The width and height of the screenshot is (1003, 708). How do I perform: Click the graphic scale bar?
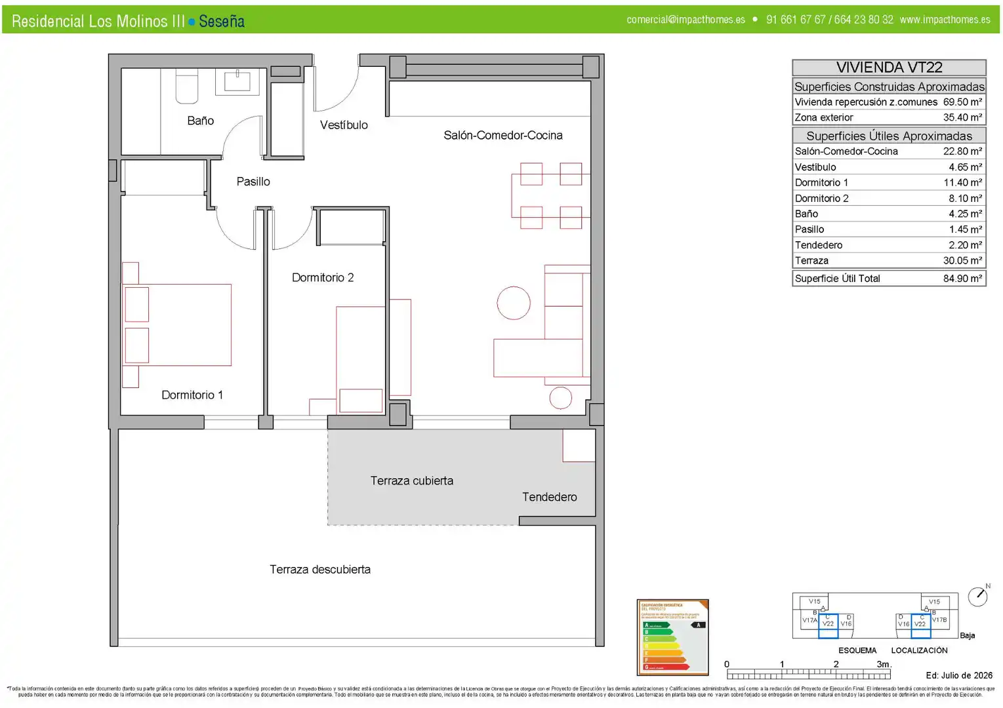[809, 671]
